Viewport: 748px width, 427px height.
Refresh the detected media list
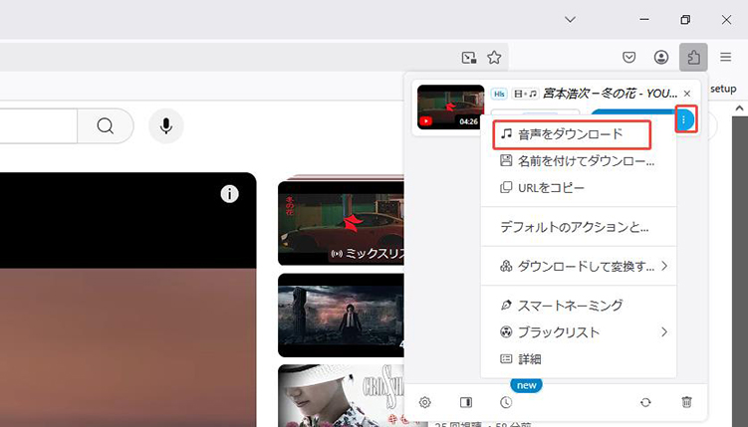(645, 402)
